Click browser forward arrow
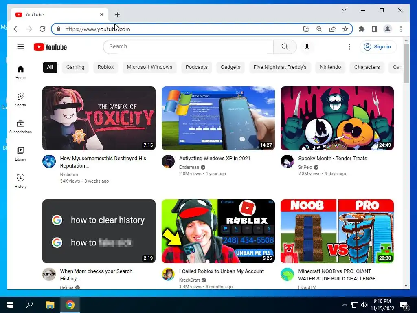The width and height of the screenshot is (417, 313). point(29,29)
